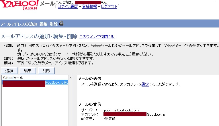219x126 pixels.
Task: Click the 削除 button
Action: pyautogui.click(x=46, y=71)
